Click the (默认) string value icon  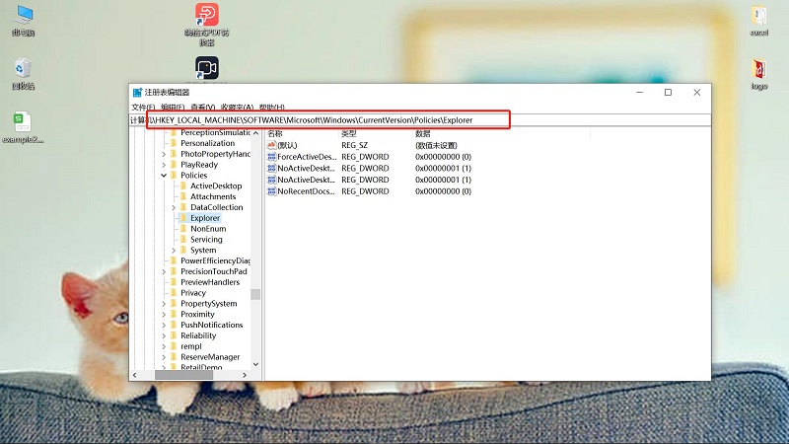coord(272,145)
